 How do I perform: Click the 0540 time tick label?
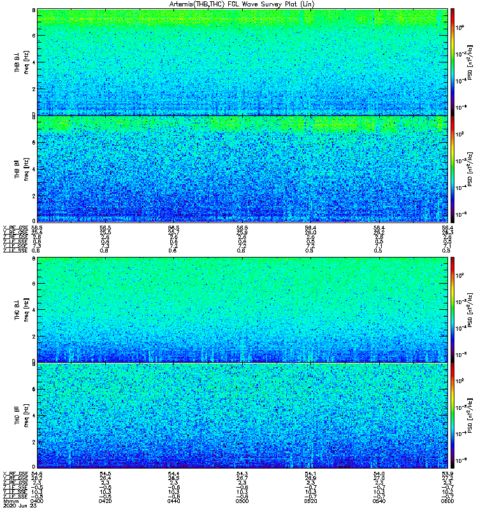[379, 501]
